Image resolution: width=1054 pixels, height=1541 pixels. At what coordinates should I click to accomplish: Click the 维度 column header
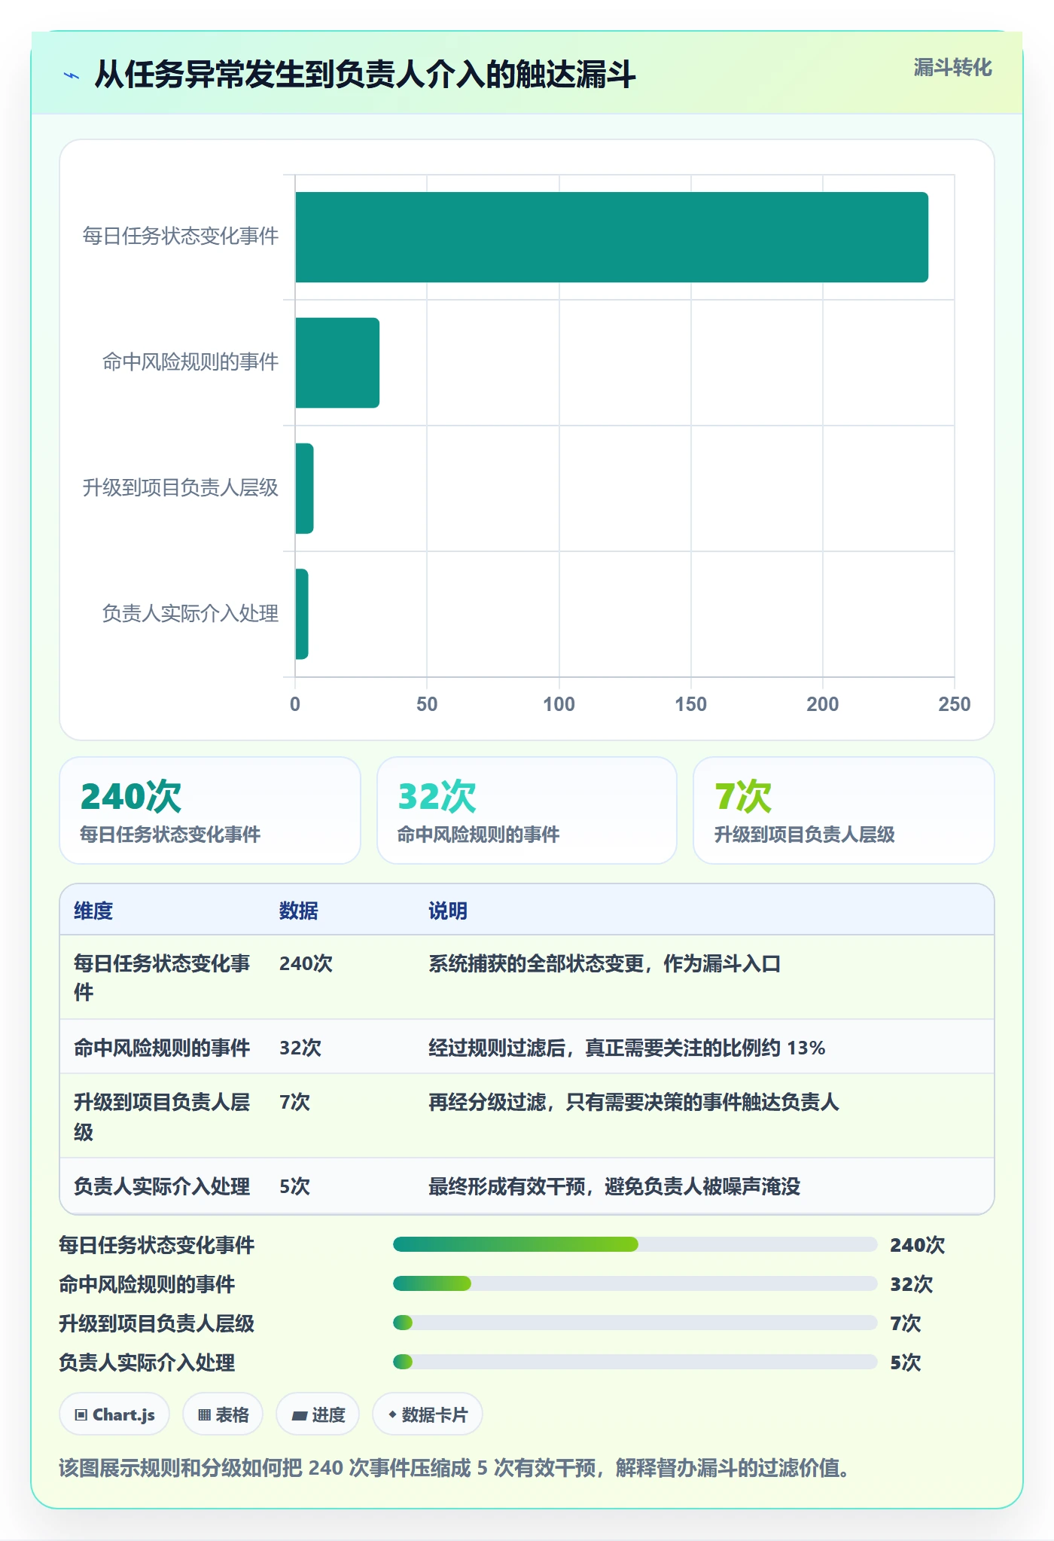click(x=93, y=911)
